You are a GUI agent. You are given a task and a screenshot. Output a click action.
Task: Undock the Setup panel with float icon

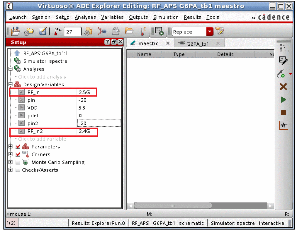tap(114, 42)
